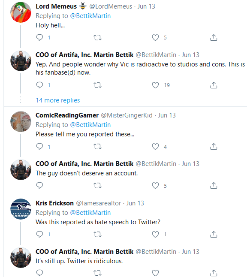Like ComicReadingGamer's "Please tell me" tweet
The height and width of the screenshot is (277, 247).
click(x=155, y=147)
